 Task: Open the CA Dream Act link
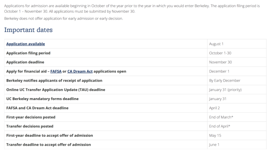(80, 71)
